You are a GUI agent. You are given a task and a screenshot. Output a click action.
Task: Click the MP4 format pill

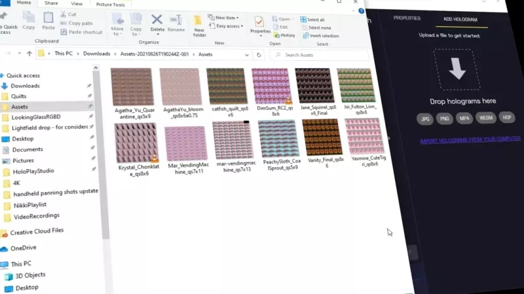click(x=464, y=118)
